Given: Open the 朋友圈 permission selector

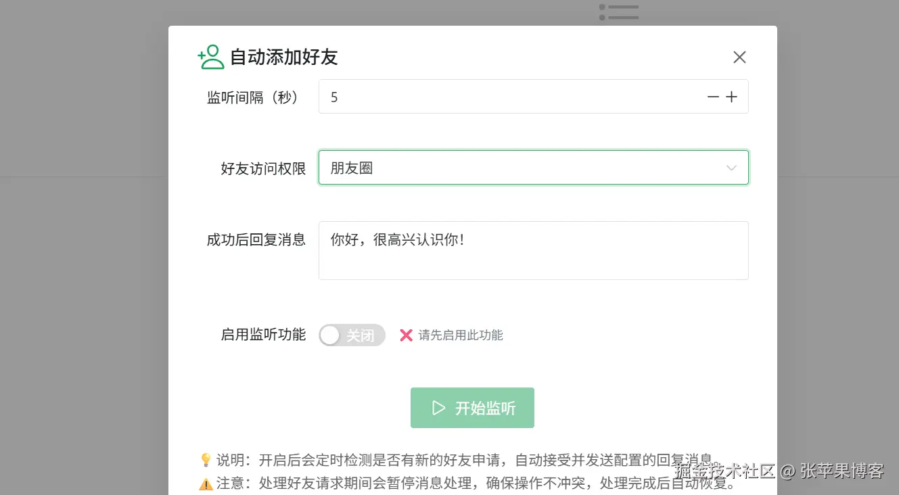Looking at the screenshot, I should coord(534,168).
